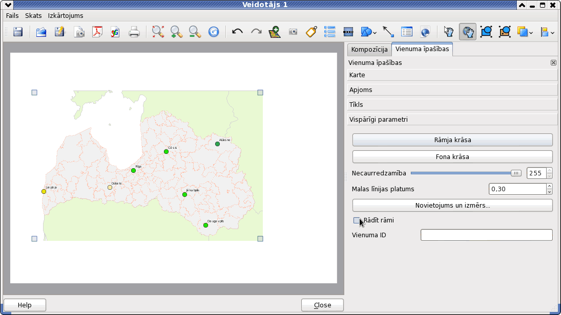The width and height of the screenshot is (561, 315).
Task: Redo the last undone change
Action: coord(256,32)
